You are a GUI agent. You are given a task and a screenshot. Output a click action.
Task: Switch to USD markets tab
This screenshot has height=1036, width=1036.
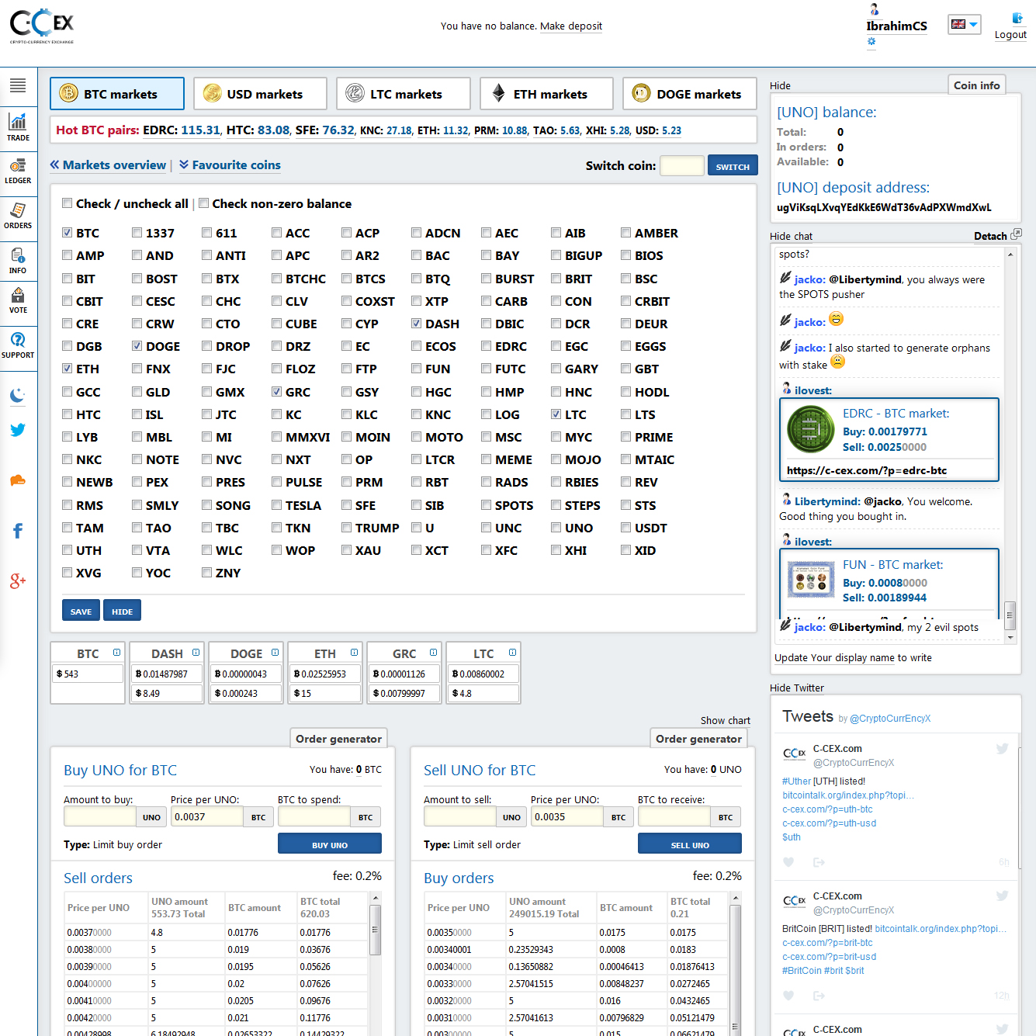(x=260, y=93)
